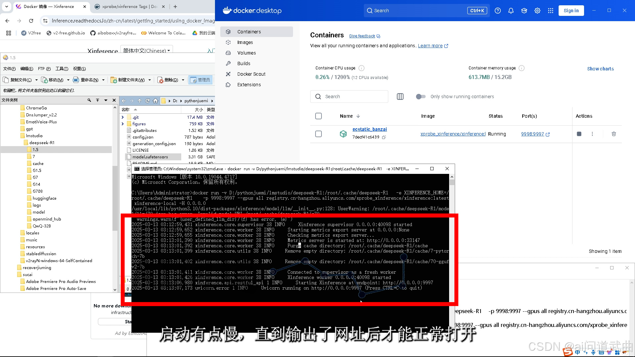Copy the container ID 7decf41c6439
The height and width of the screenshot is (357, 635).
(x=384, y=137)
